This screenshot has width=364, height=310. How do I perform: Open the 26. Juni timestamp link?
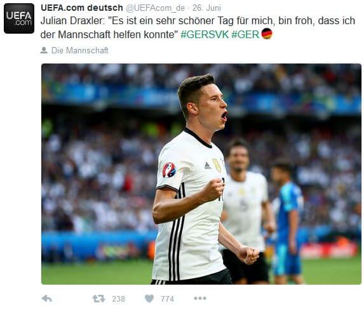pyautogui.click(x=206, y=8)
